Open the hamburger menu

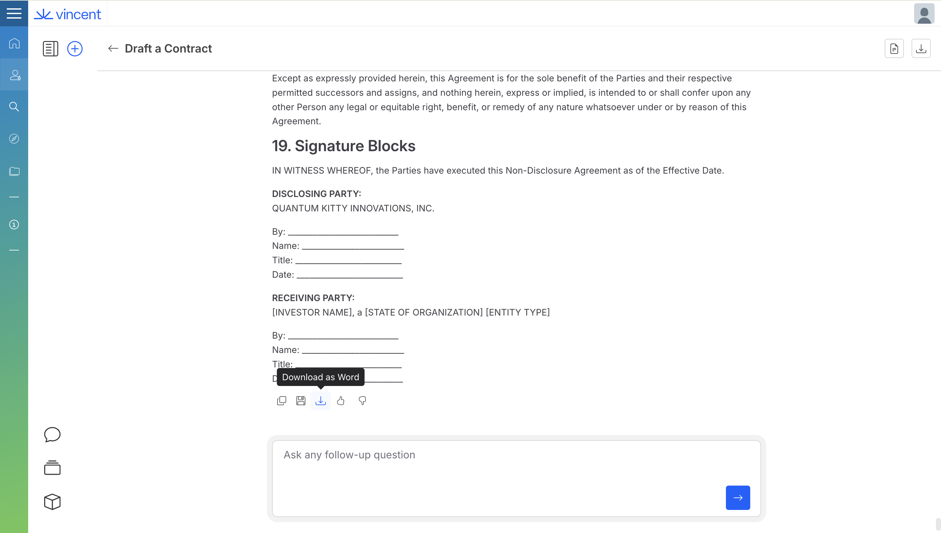coord(14,13)
